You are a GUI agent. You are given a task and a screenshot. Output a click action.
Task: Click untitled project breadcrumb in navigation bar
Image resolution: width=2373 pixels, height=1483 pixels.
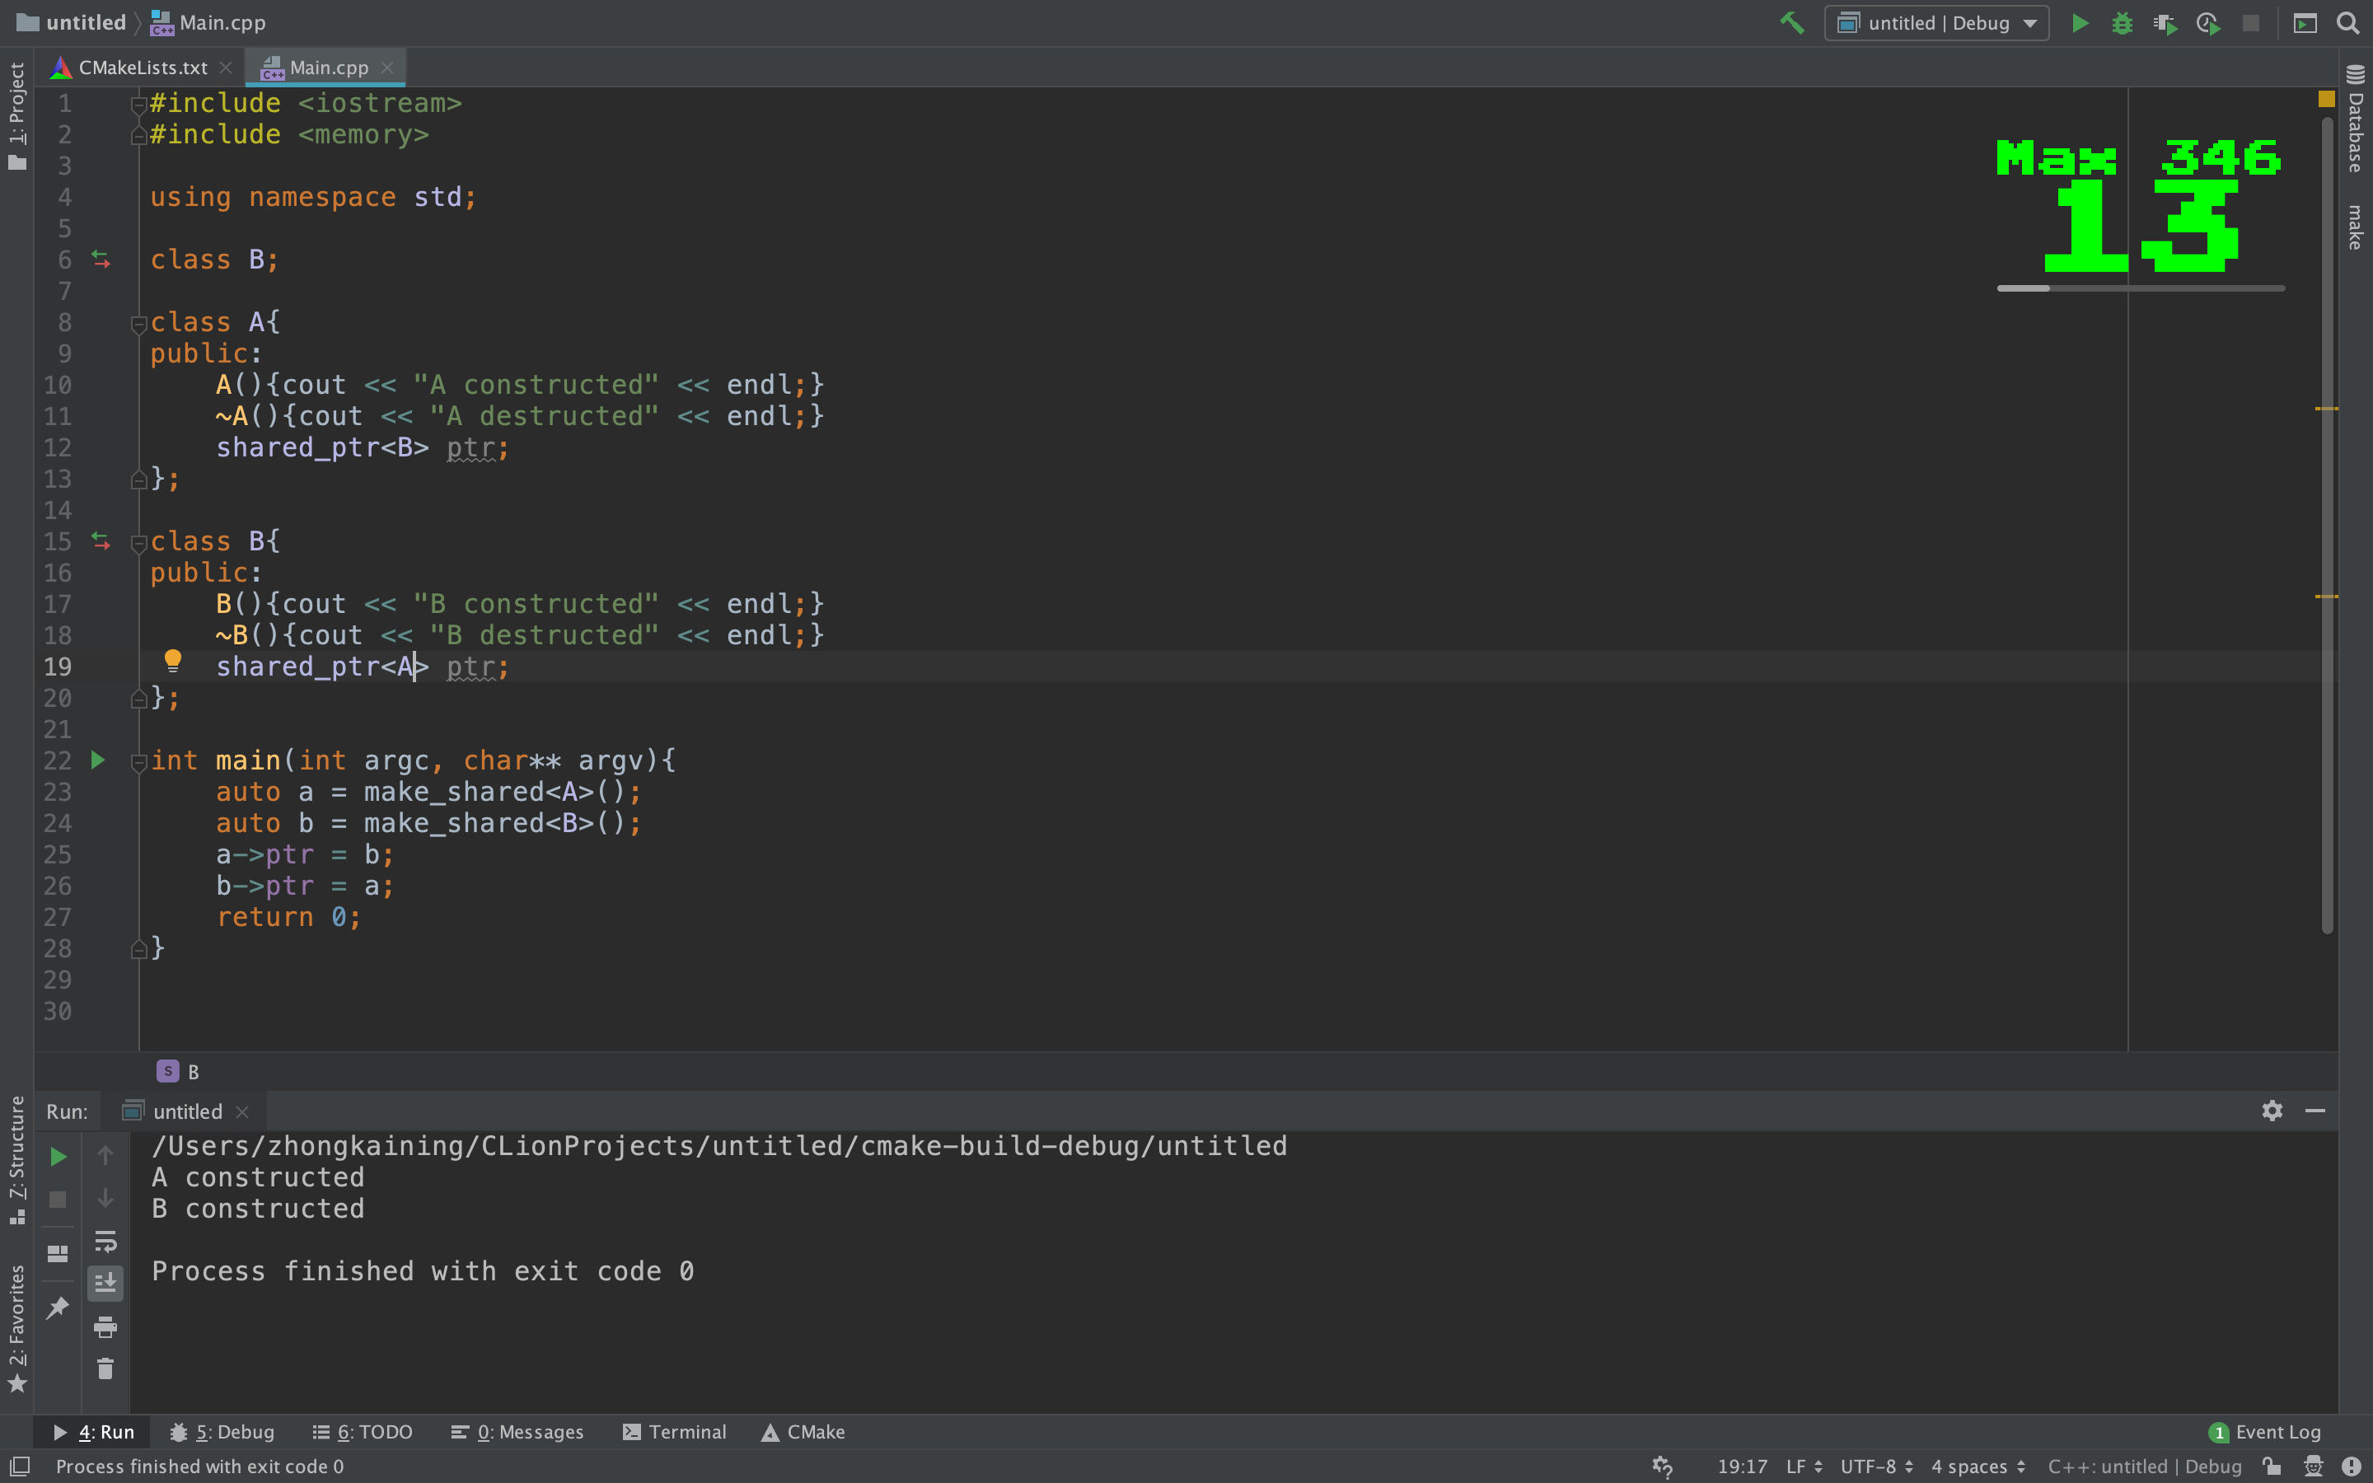pyautogui.click(x=72, y=22)
